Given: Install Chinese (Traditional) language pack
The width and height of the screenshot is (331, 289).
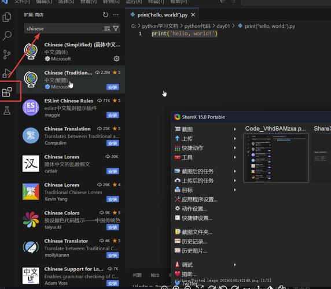Looking at the screenshot, I should (113, 87).
